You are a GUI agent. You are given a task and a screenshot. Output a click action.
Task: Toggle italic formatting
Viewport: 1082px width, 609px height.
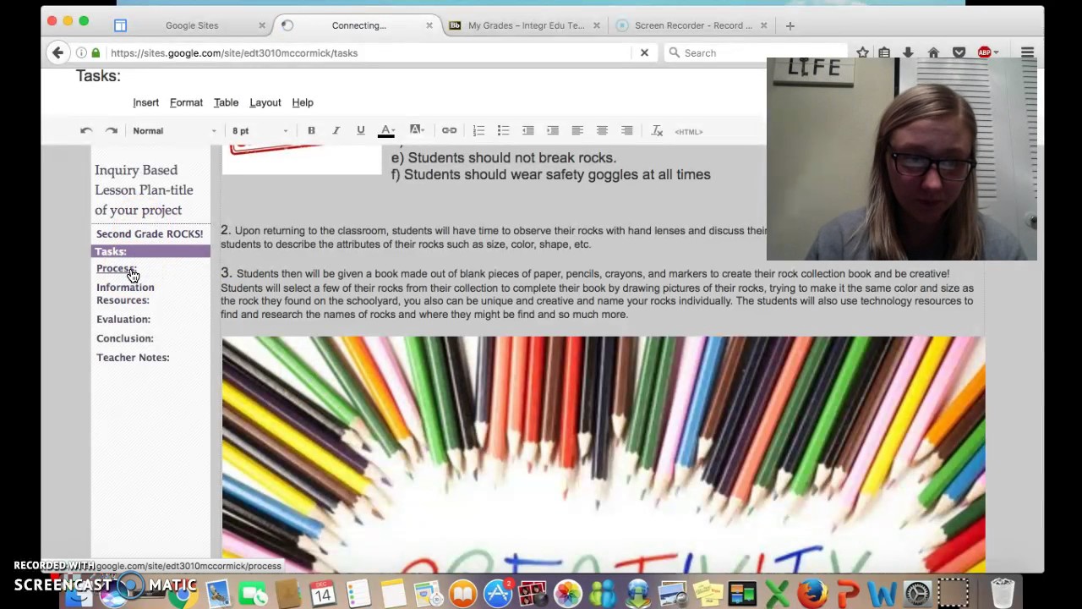[x=336, y=131]
